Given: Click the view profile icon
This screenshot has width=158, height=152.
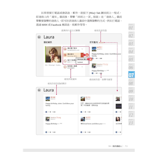Looking at the screenshot, I should (65, 67).
